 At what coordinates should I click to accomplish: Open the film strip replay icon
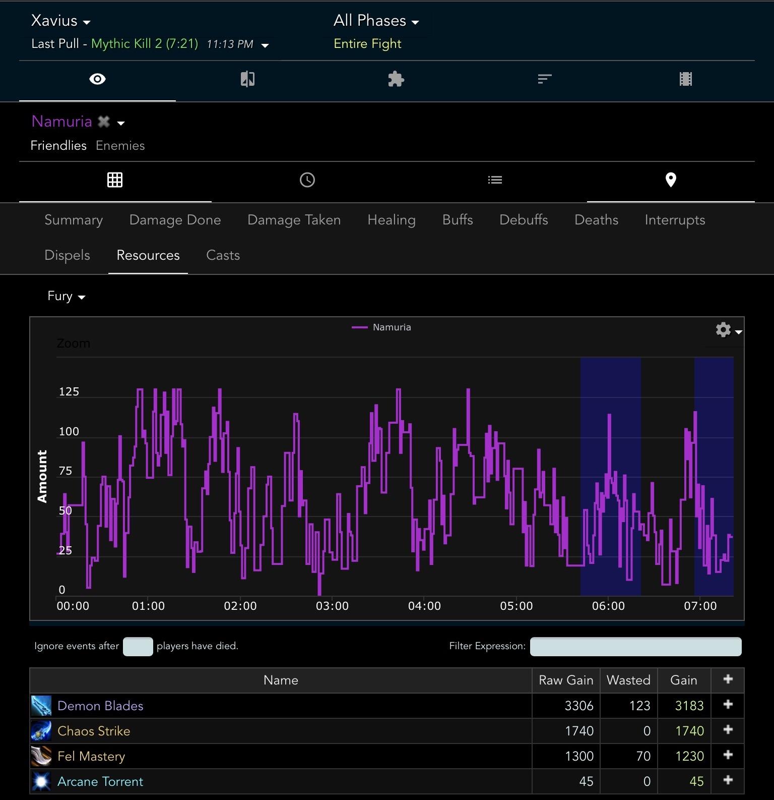tap(685, 79)
